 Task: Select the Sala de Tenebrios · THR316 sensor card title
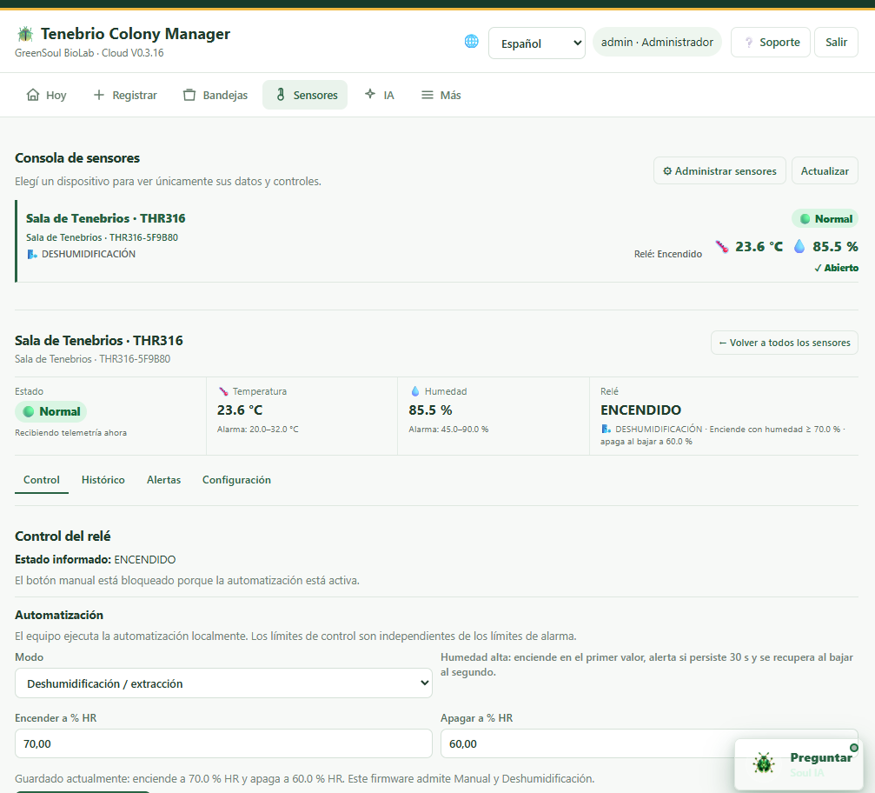coord(106,218)
